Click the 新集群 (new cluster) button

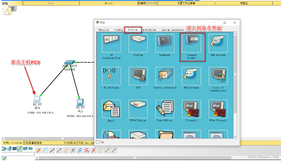[142, 3]
